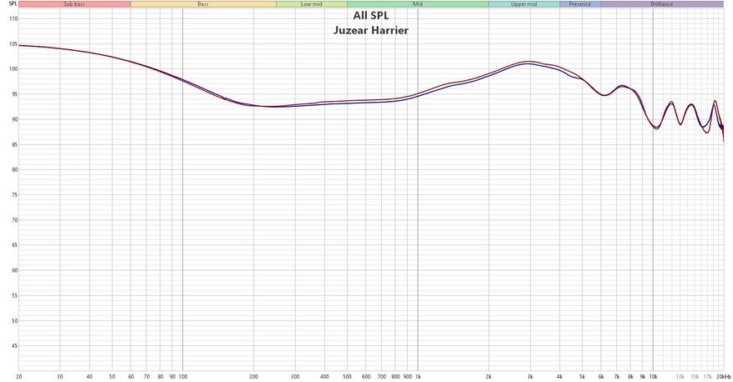The image size is (733, 382).
Task: Click the 20 label on the frequency axis
Action: [19, 376]
